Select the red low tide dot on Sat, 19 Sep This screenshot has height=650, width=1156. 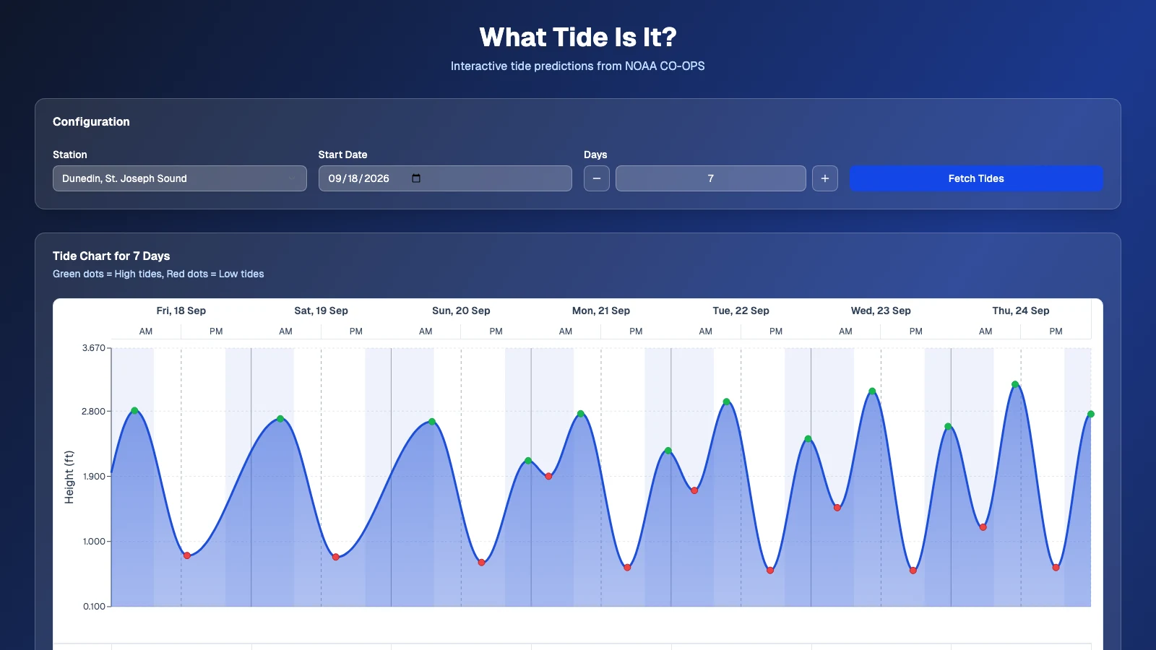point(336,557)
